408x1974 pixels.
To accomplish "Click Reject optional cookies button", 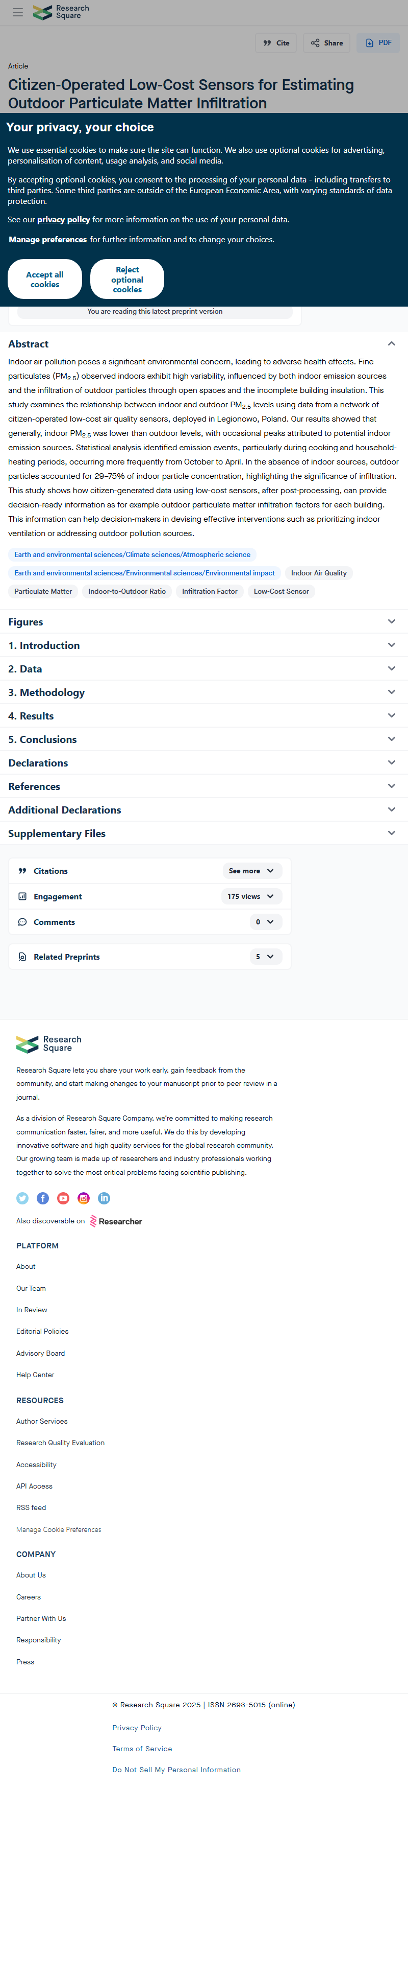I will [x=127, y=279].
